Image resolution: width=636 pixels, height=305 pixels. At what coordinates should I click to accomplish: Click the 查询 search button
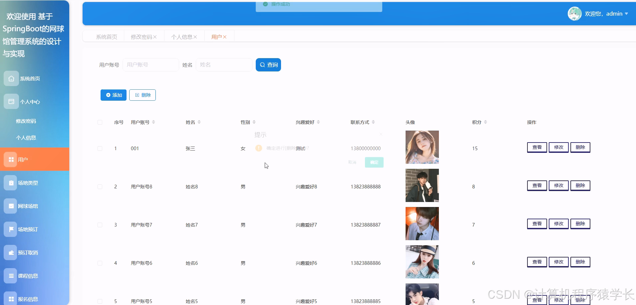268,64
